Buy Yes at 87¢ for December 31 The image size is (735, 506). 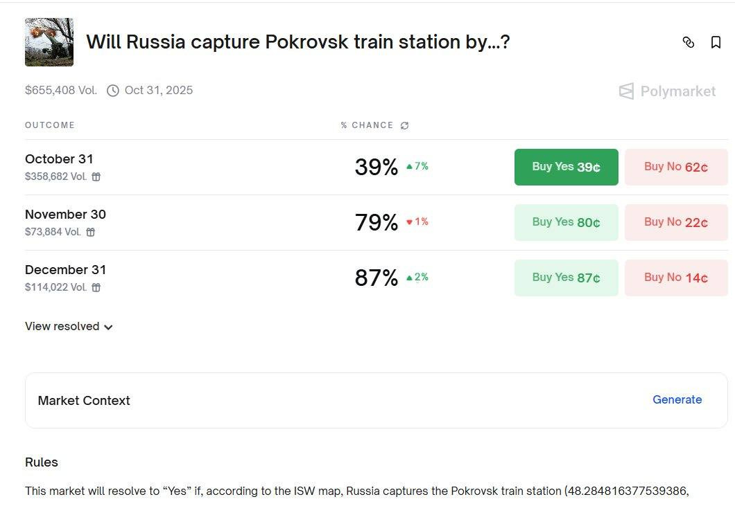point(566,278)
